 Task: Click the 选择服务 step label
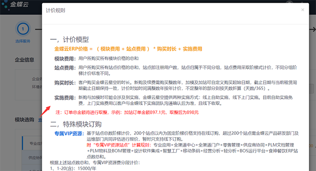click(23, 42)
